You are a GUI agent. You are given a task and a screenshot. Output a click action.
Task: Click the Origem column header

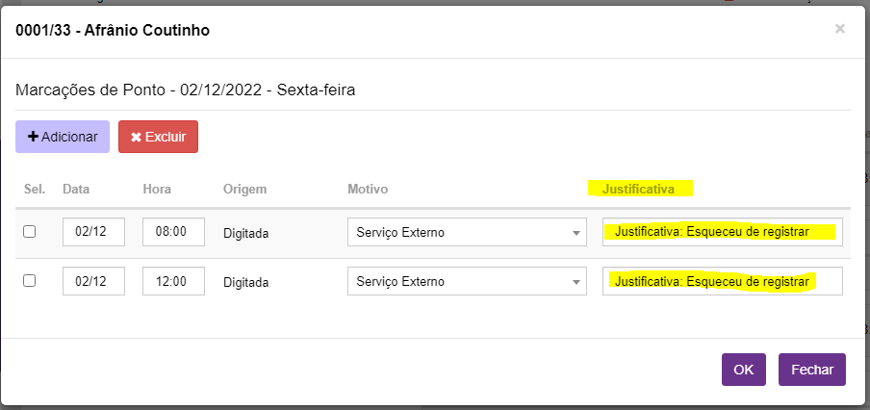click(244, 189)
